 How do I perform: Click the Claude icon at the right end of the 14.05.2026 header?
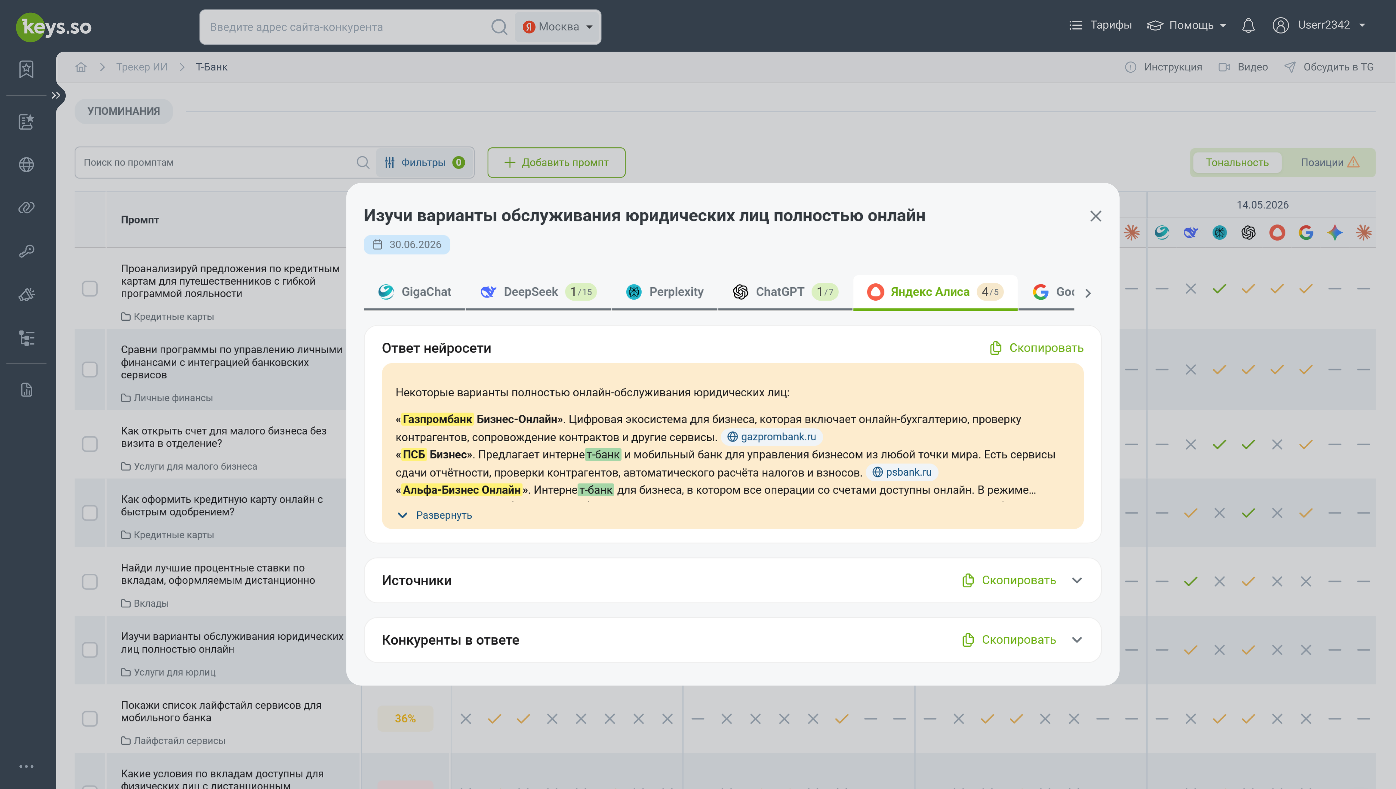1363,232
